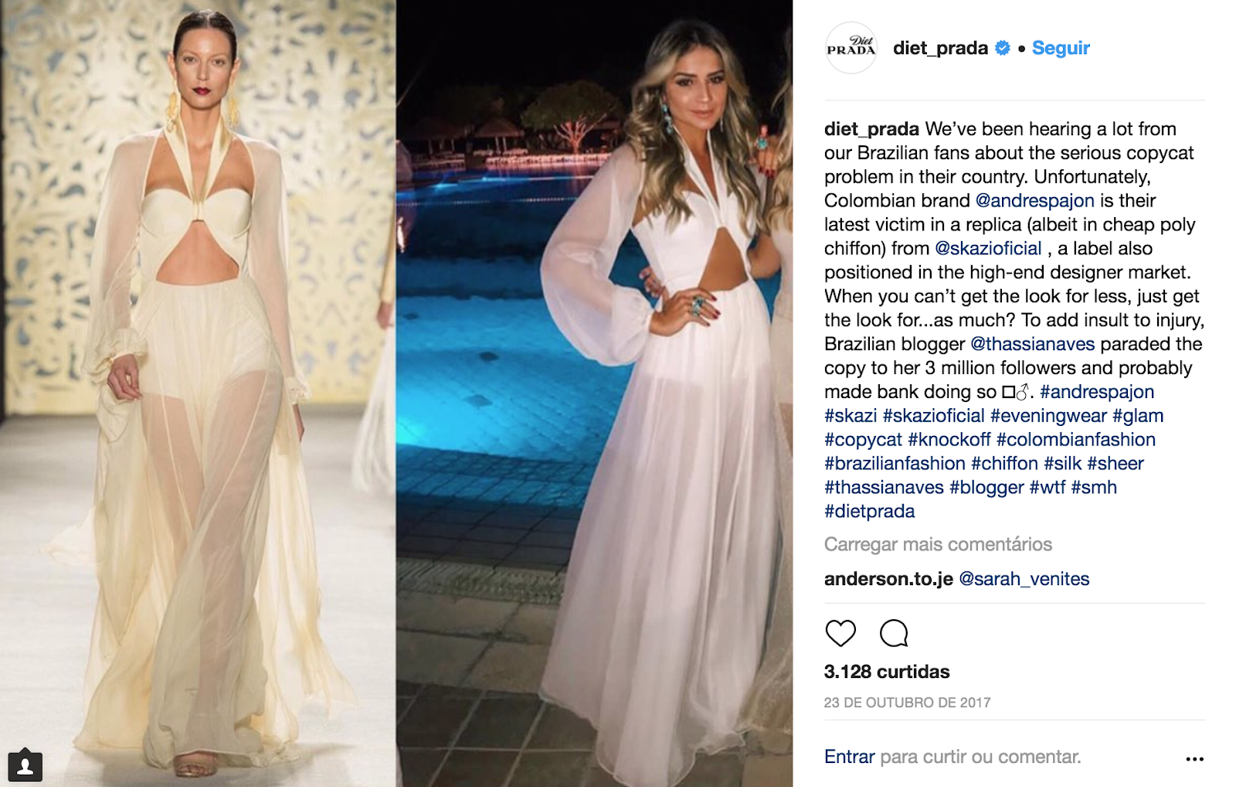Open the #dietprada hashtag
The image size is (1236, 787).
tap(869, 511)
